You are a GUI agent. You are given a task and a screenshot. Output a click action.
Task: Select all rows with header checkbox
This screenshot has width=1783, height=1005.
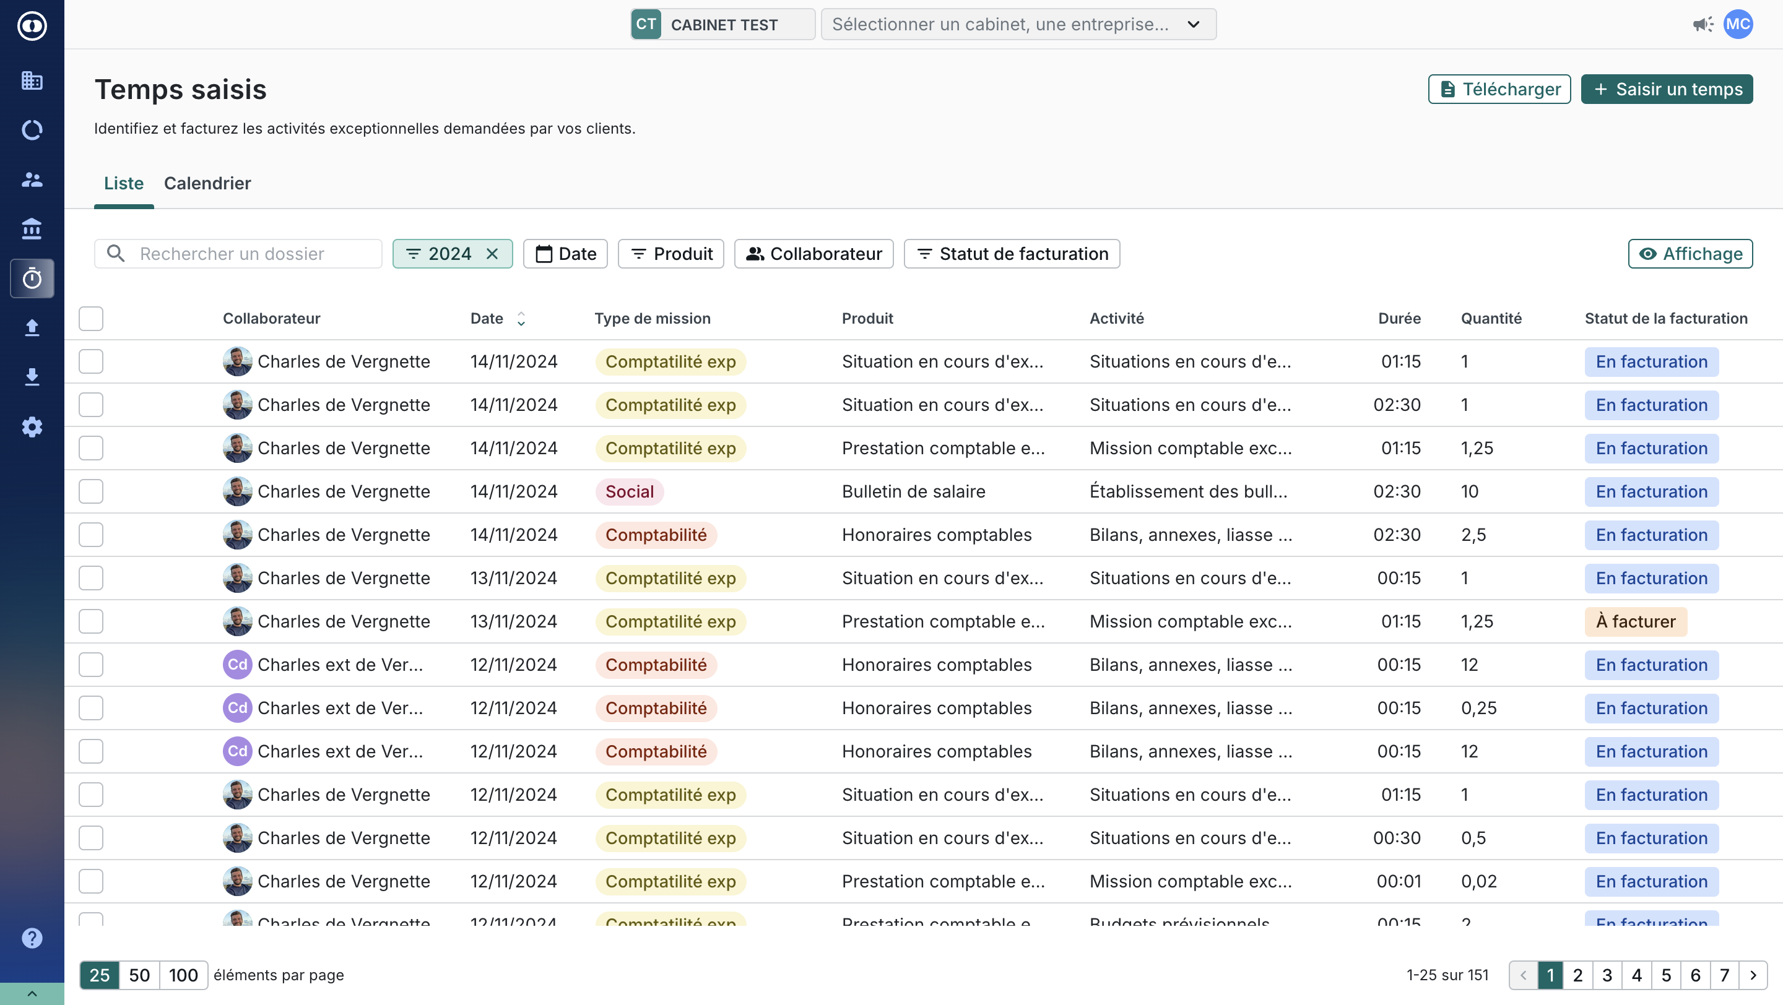point(90,319)
